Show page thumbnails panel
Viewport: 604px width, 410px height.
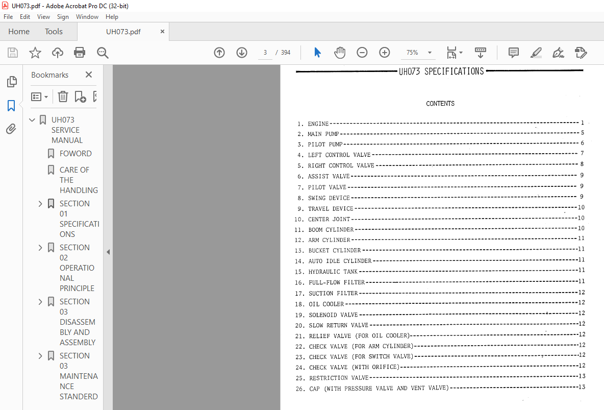(x=12, y=81)
